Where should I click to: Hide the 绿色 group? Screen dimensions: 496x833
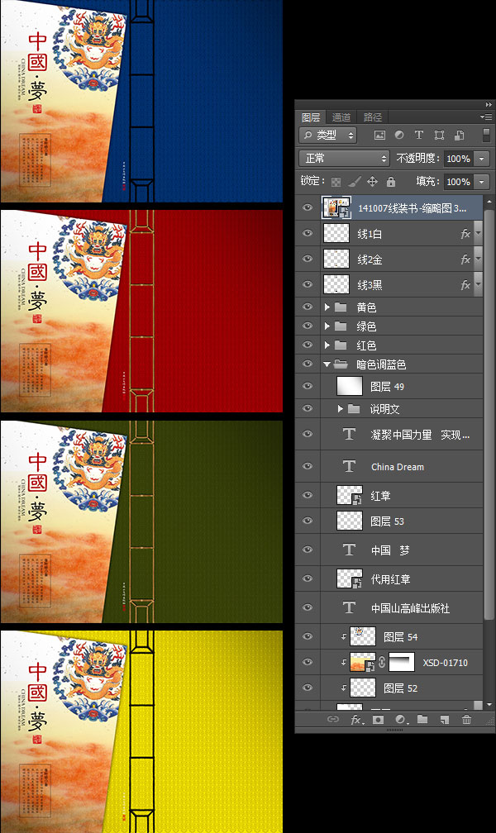point(308,326)
